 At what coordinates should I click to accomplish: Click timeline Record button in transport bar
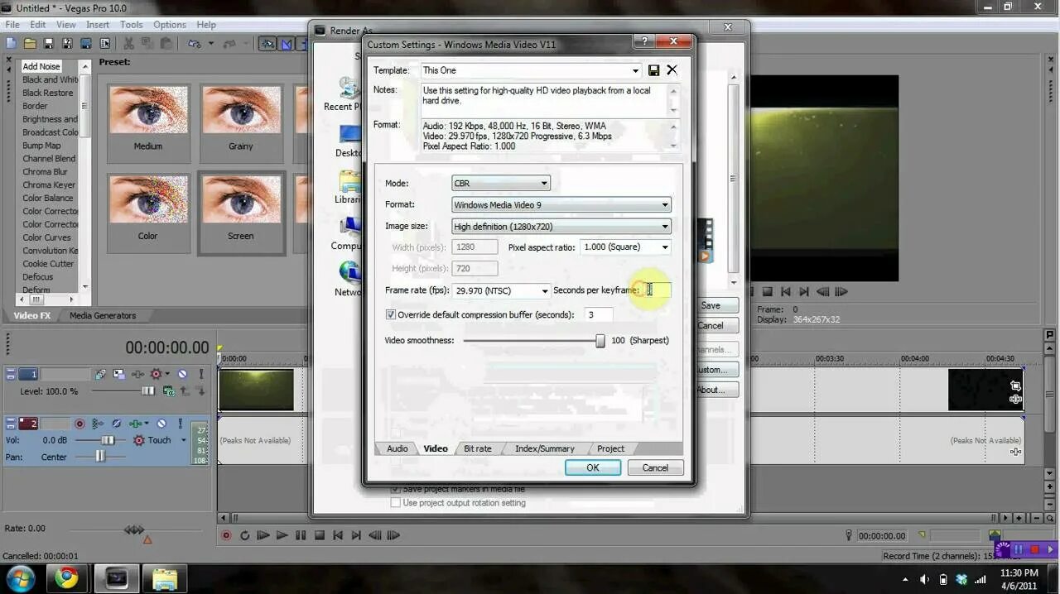click(x=226, y=535)
